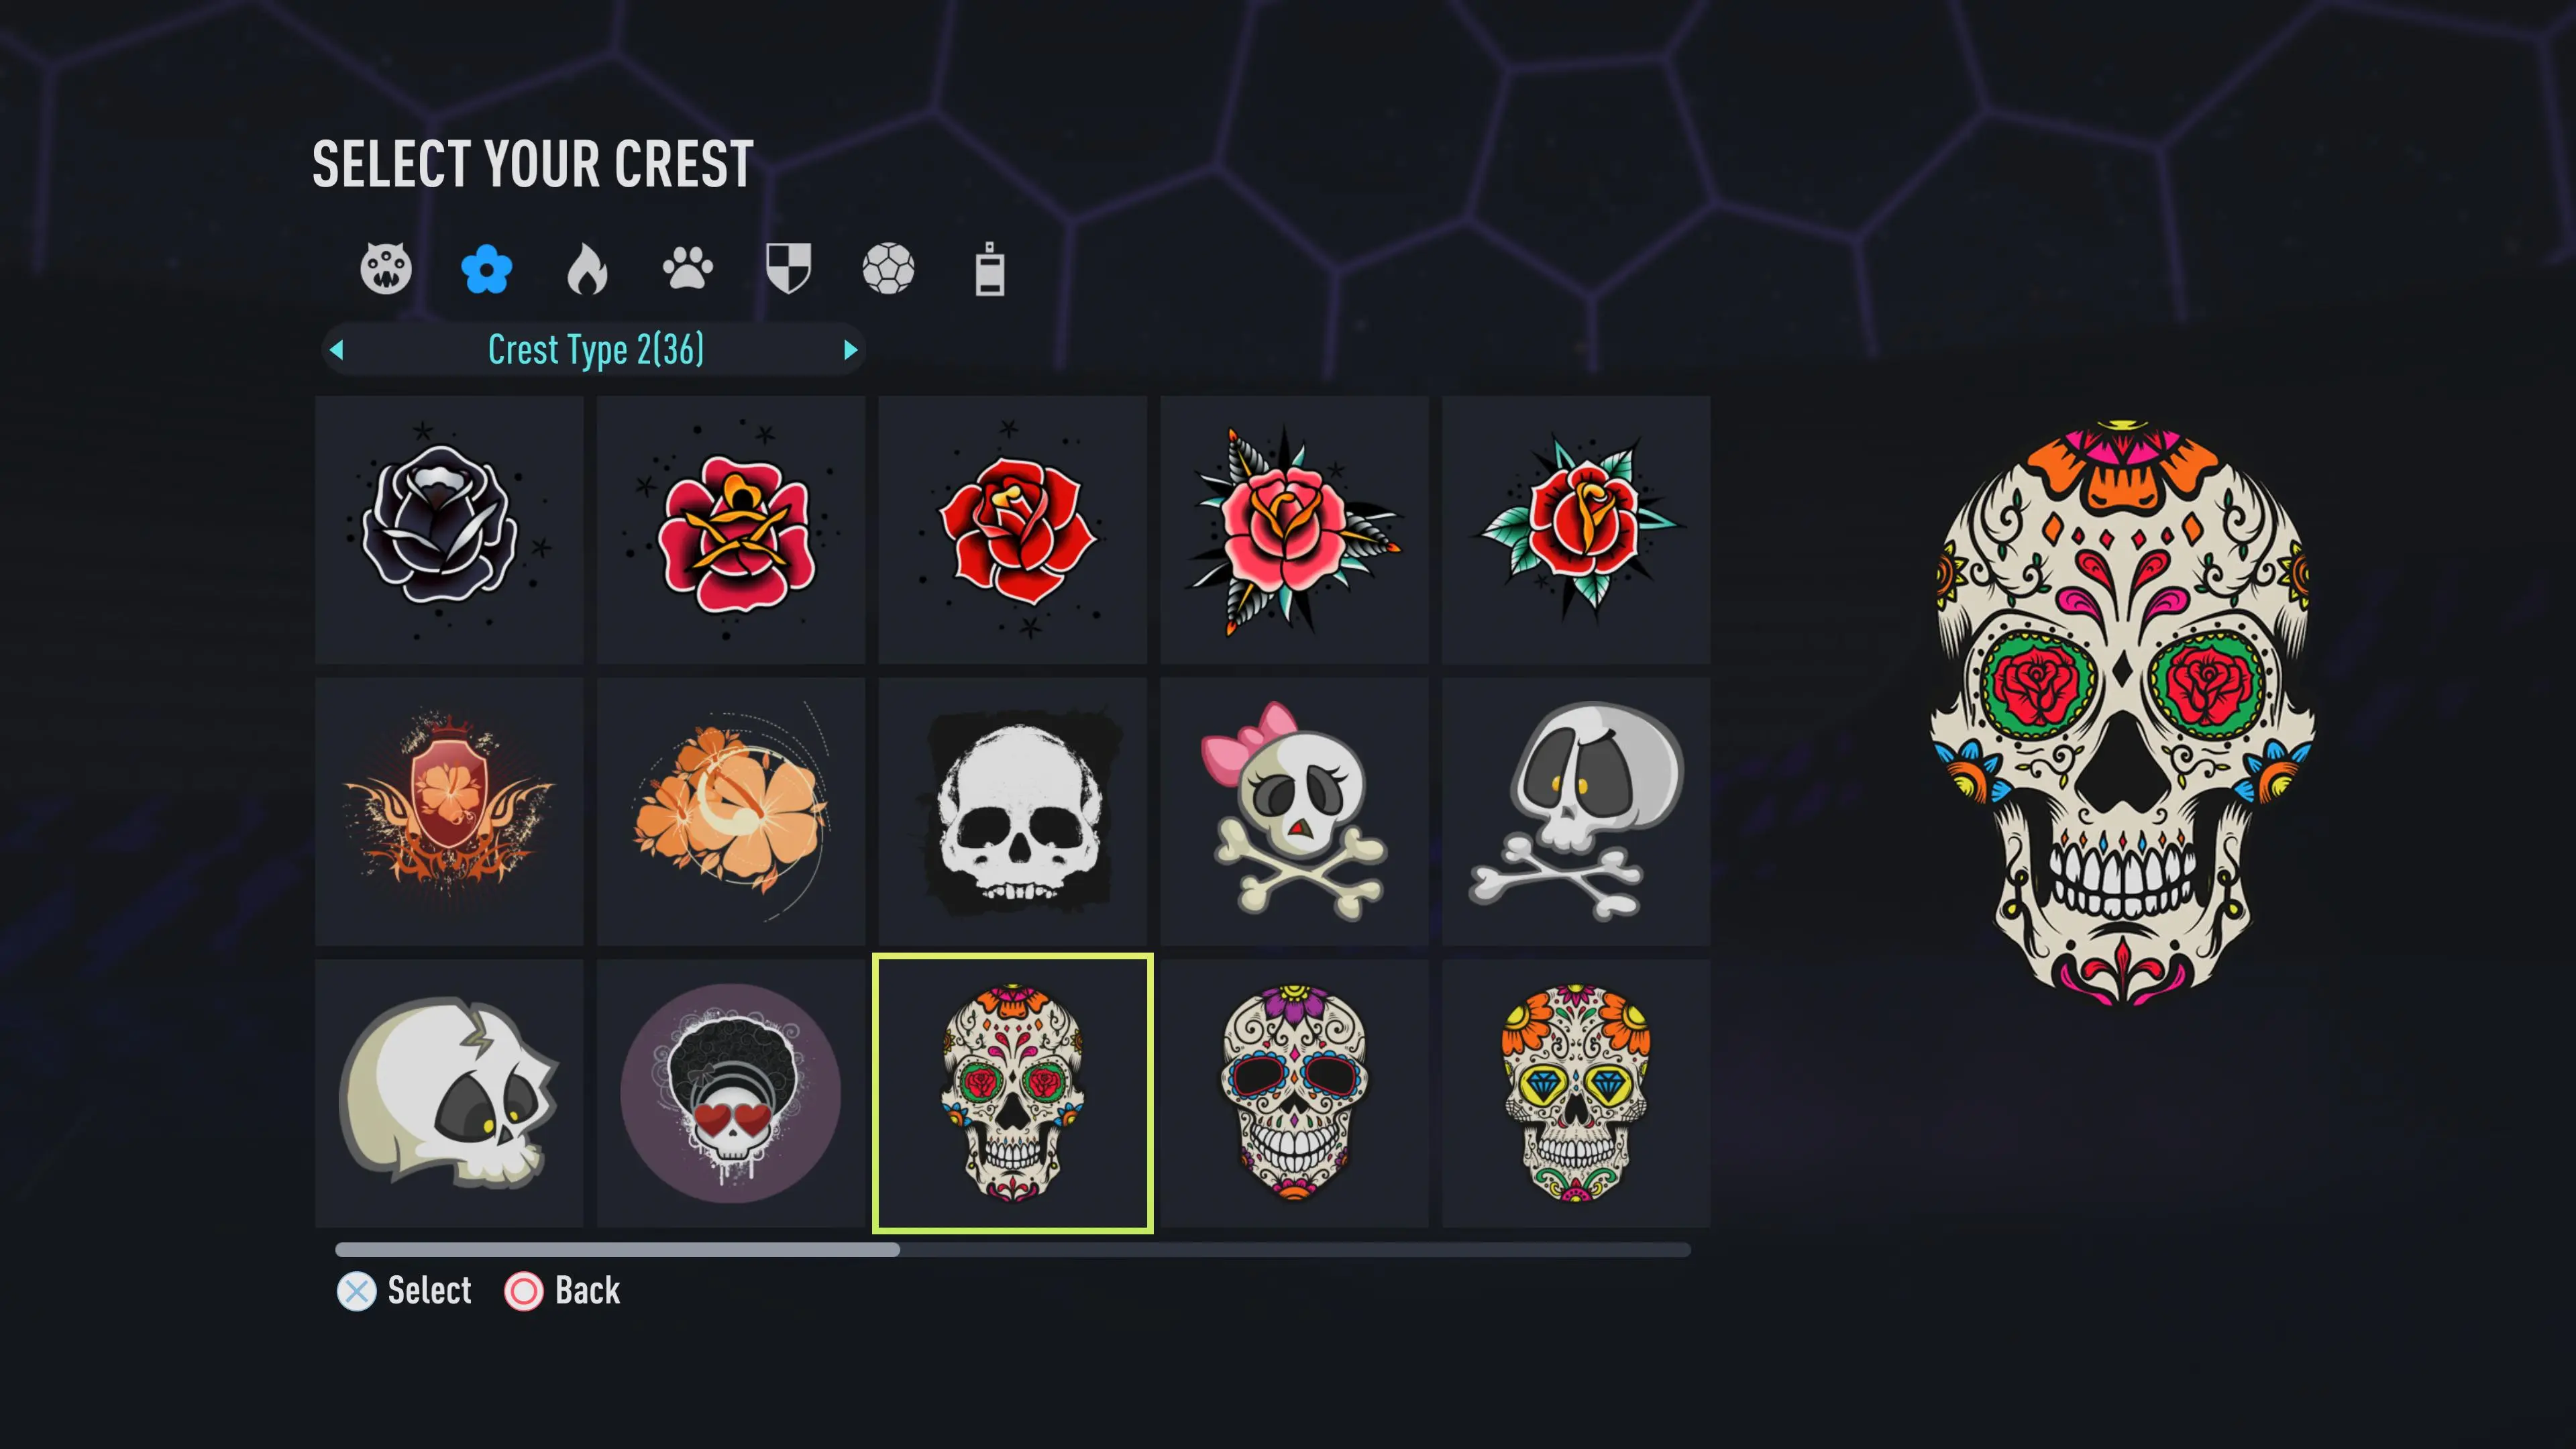Pick the sugar skull with diamond eyes
2576x1449 pixels.
coord(1576,1094)
